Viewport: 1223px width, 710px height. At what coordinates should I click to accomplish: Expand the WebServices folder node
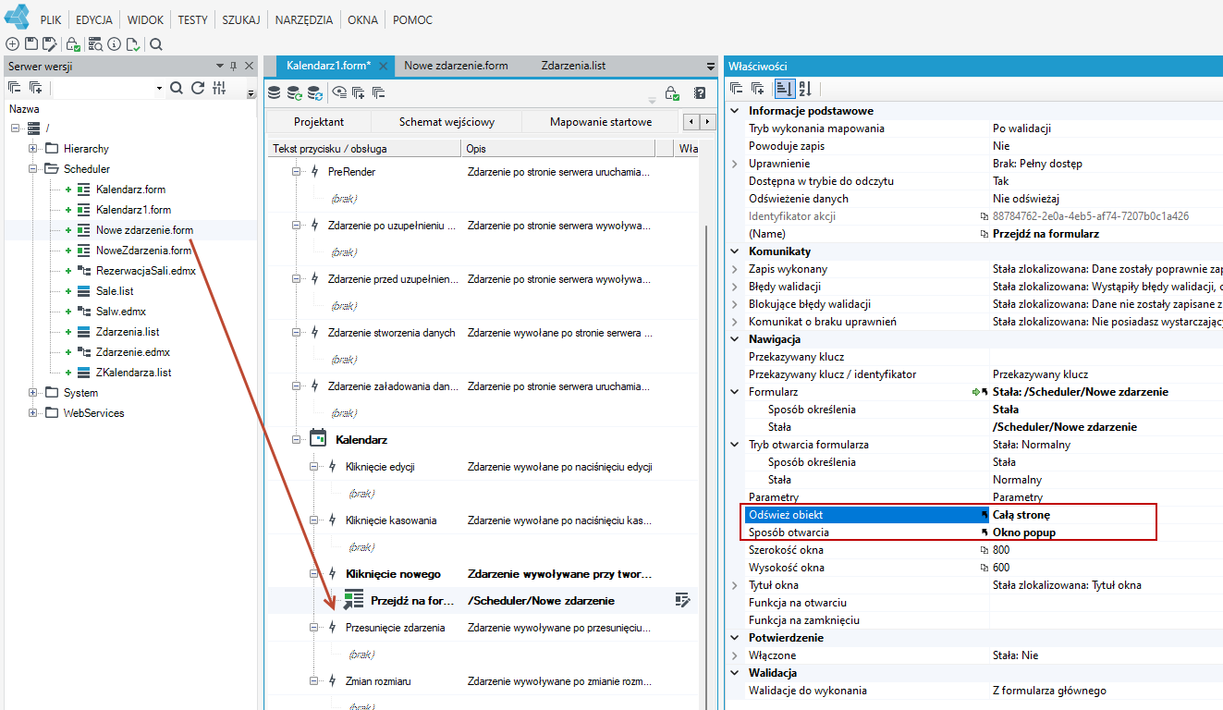click(32, 413)
